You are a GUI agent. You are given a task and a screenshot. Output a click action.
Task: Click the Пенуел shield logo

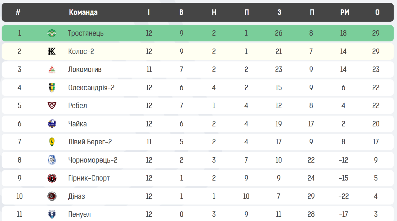[52, 214]
